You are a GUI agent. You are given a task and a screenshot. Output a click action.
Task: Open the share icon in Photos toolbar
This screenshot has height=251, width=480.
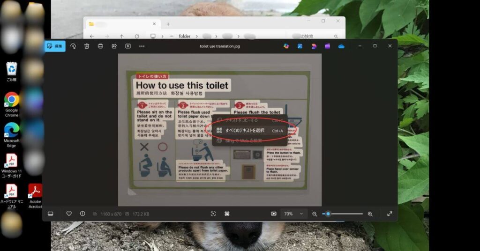(114, 46)
